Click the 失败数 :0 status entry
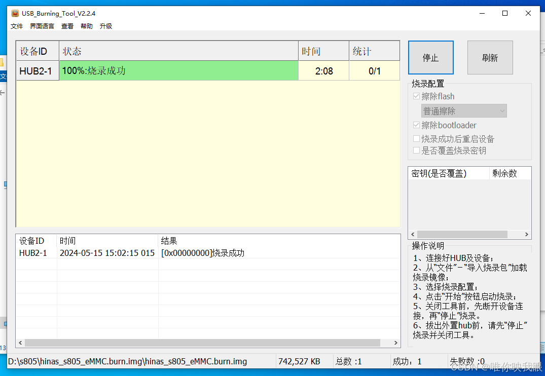 (467, 362)
